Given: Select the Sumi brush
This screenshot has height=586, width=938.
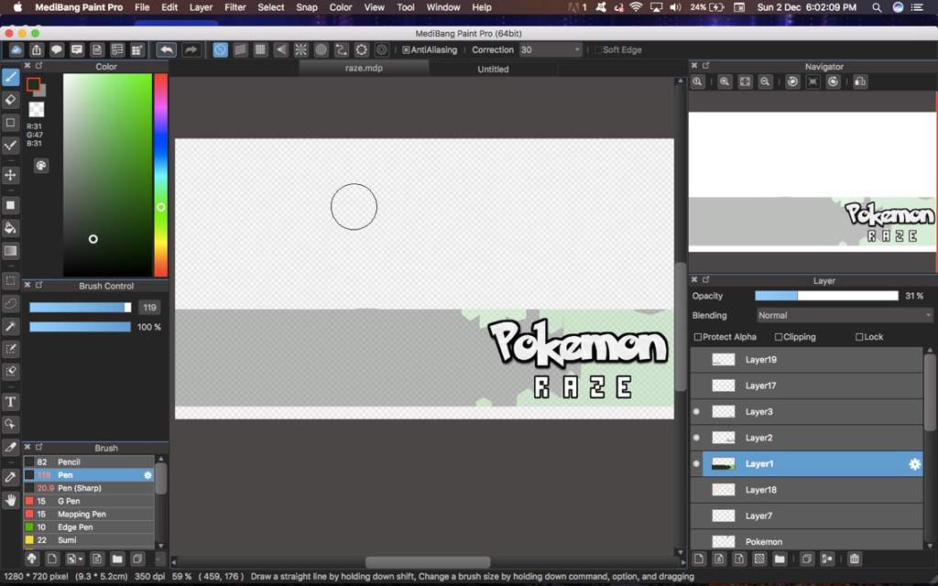Looking at the screenshot, I should click(89, 540).
